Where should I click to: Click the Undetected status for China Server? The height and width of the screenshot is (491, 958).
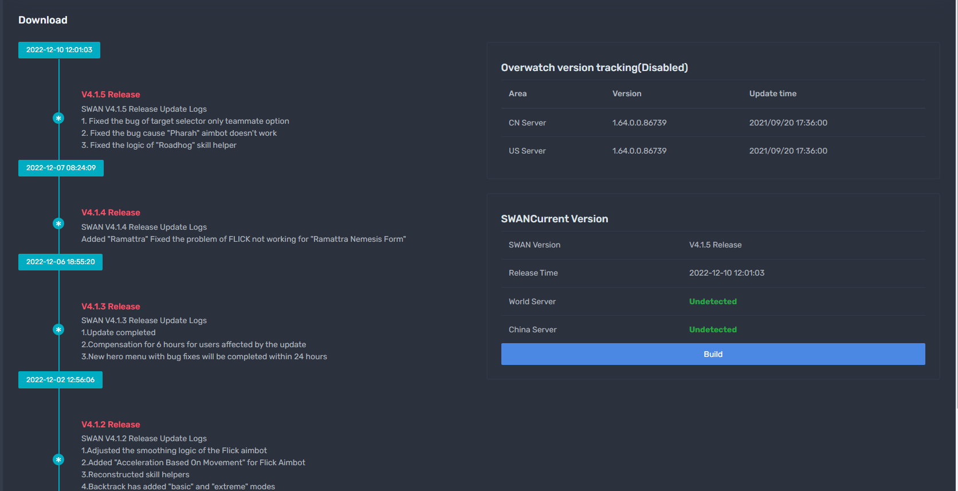(x=713, y=329)
